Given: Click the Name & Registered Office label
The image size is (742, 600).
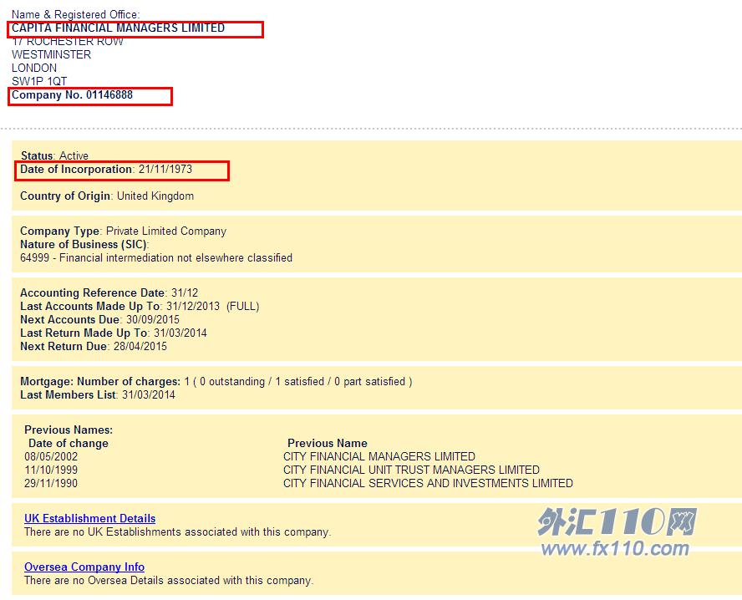Looking at the screenshot, I should (x=76, y=15).
